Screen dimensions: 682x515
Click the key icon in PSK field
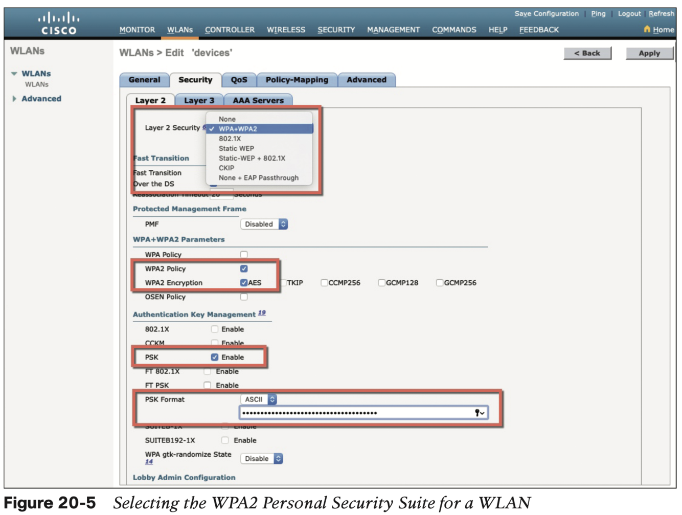coord(479,413)
